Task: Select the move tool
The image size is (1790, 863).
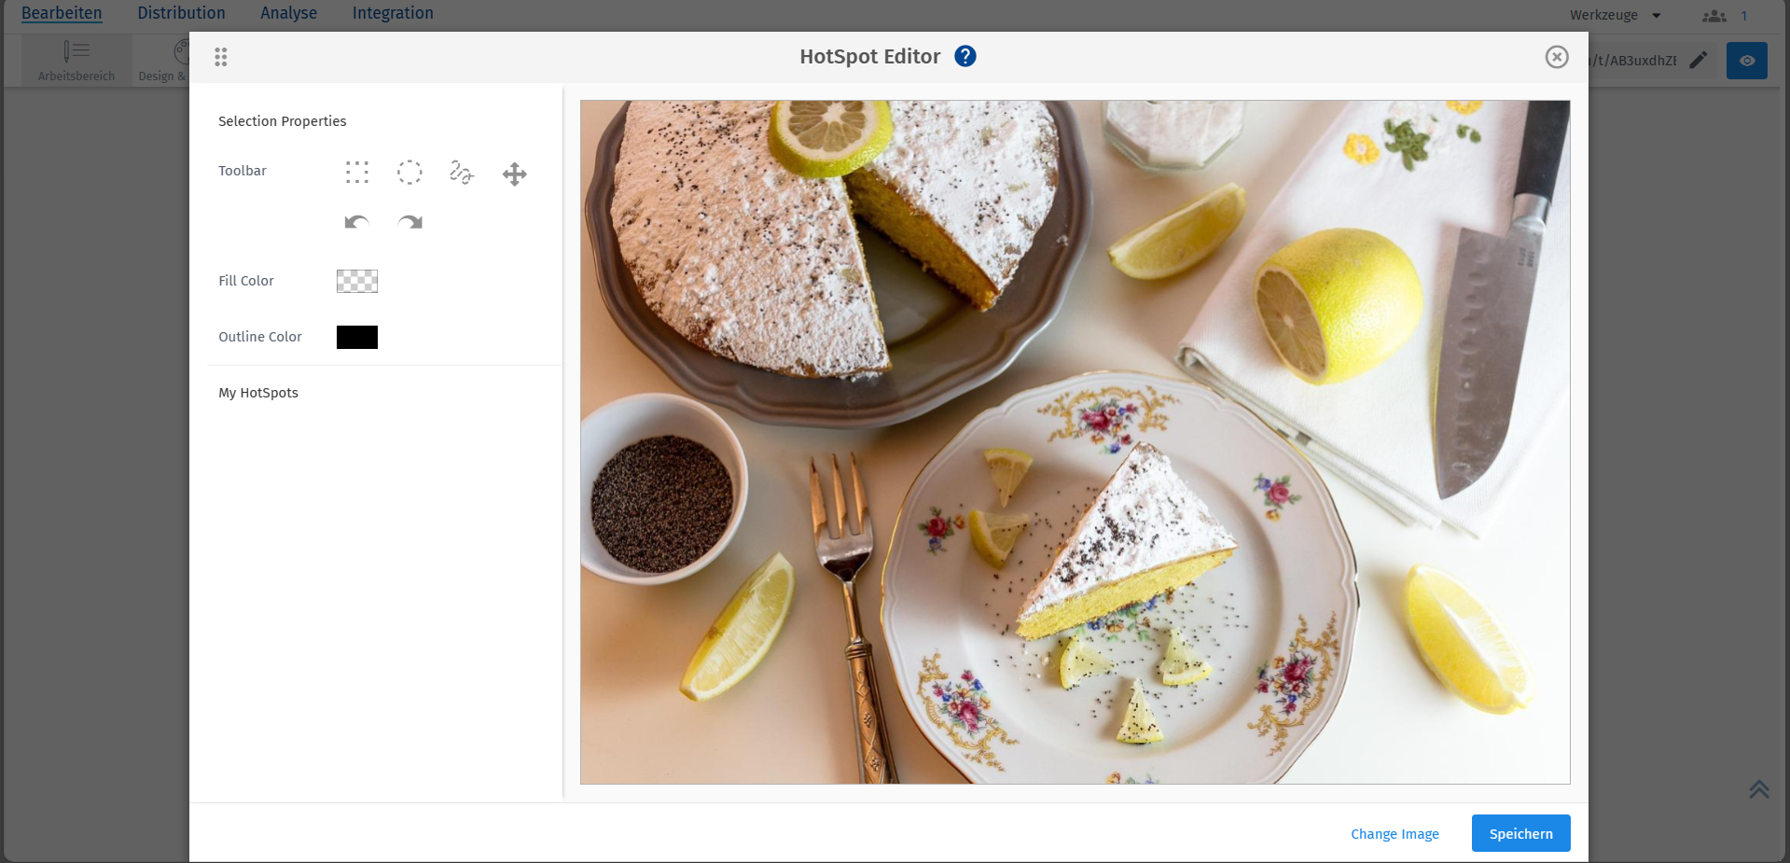Action: point(515,174)
